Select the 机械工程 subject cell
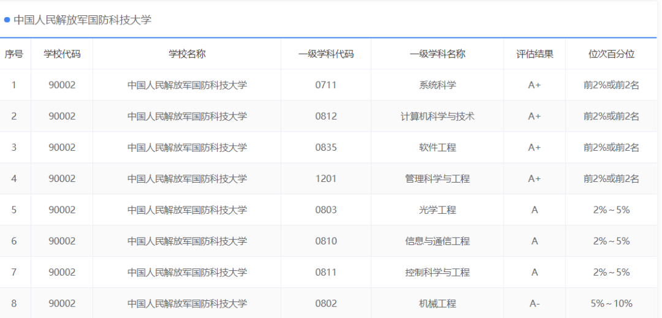The height and width of the screenshot is (318, 662). (x=438, y=304)
